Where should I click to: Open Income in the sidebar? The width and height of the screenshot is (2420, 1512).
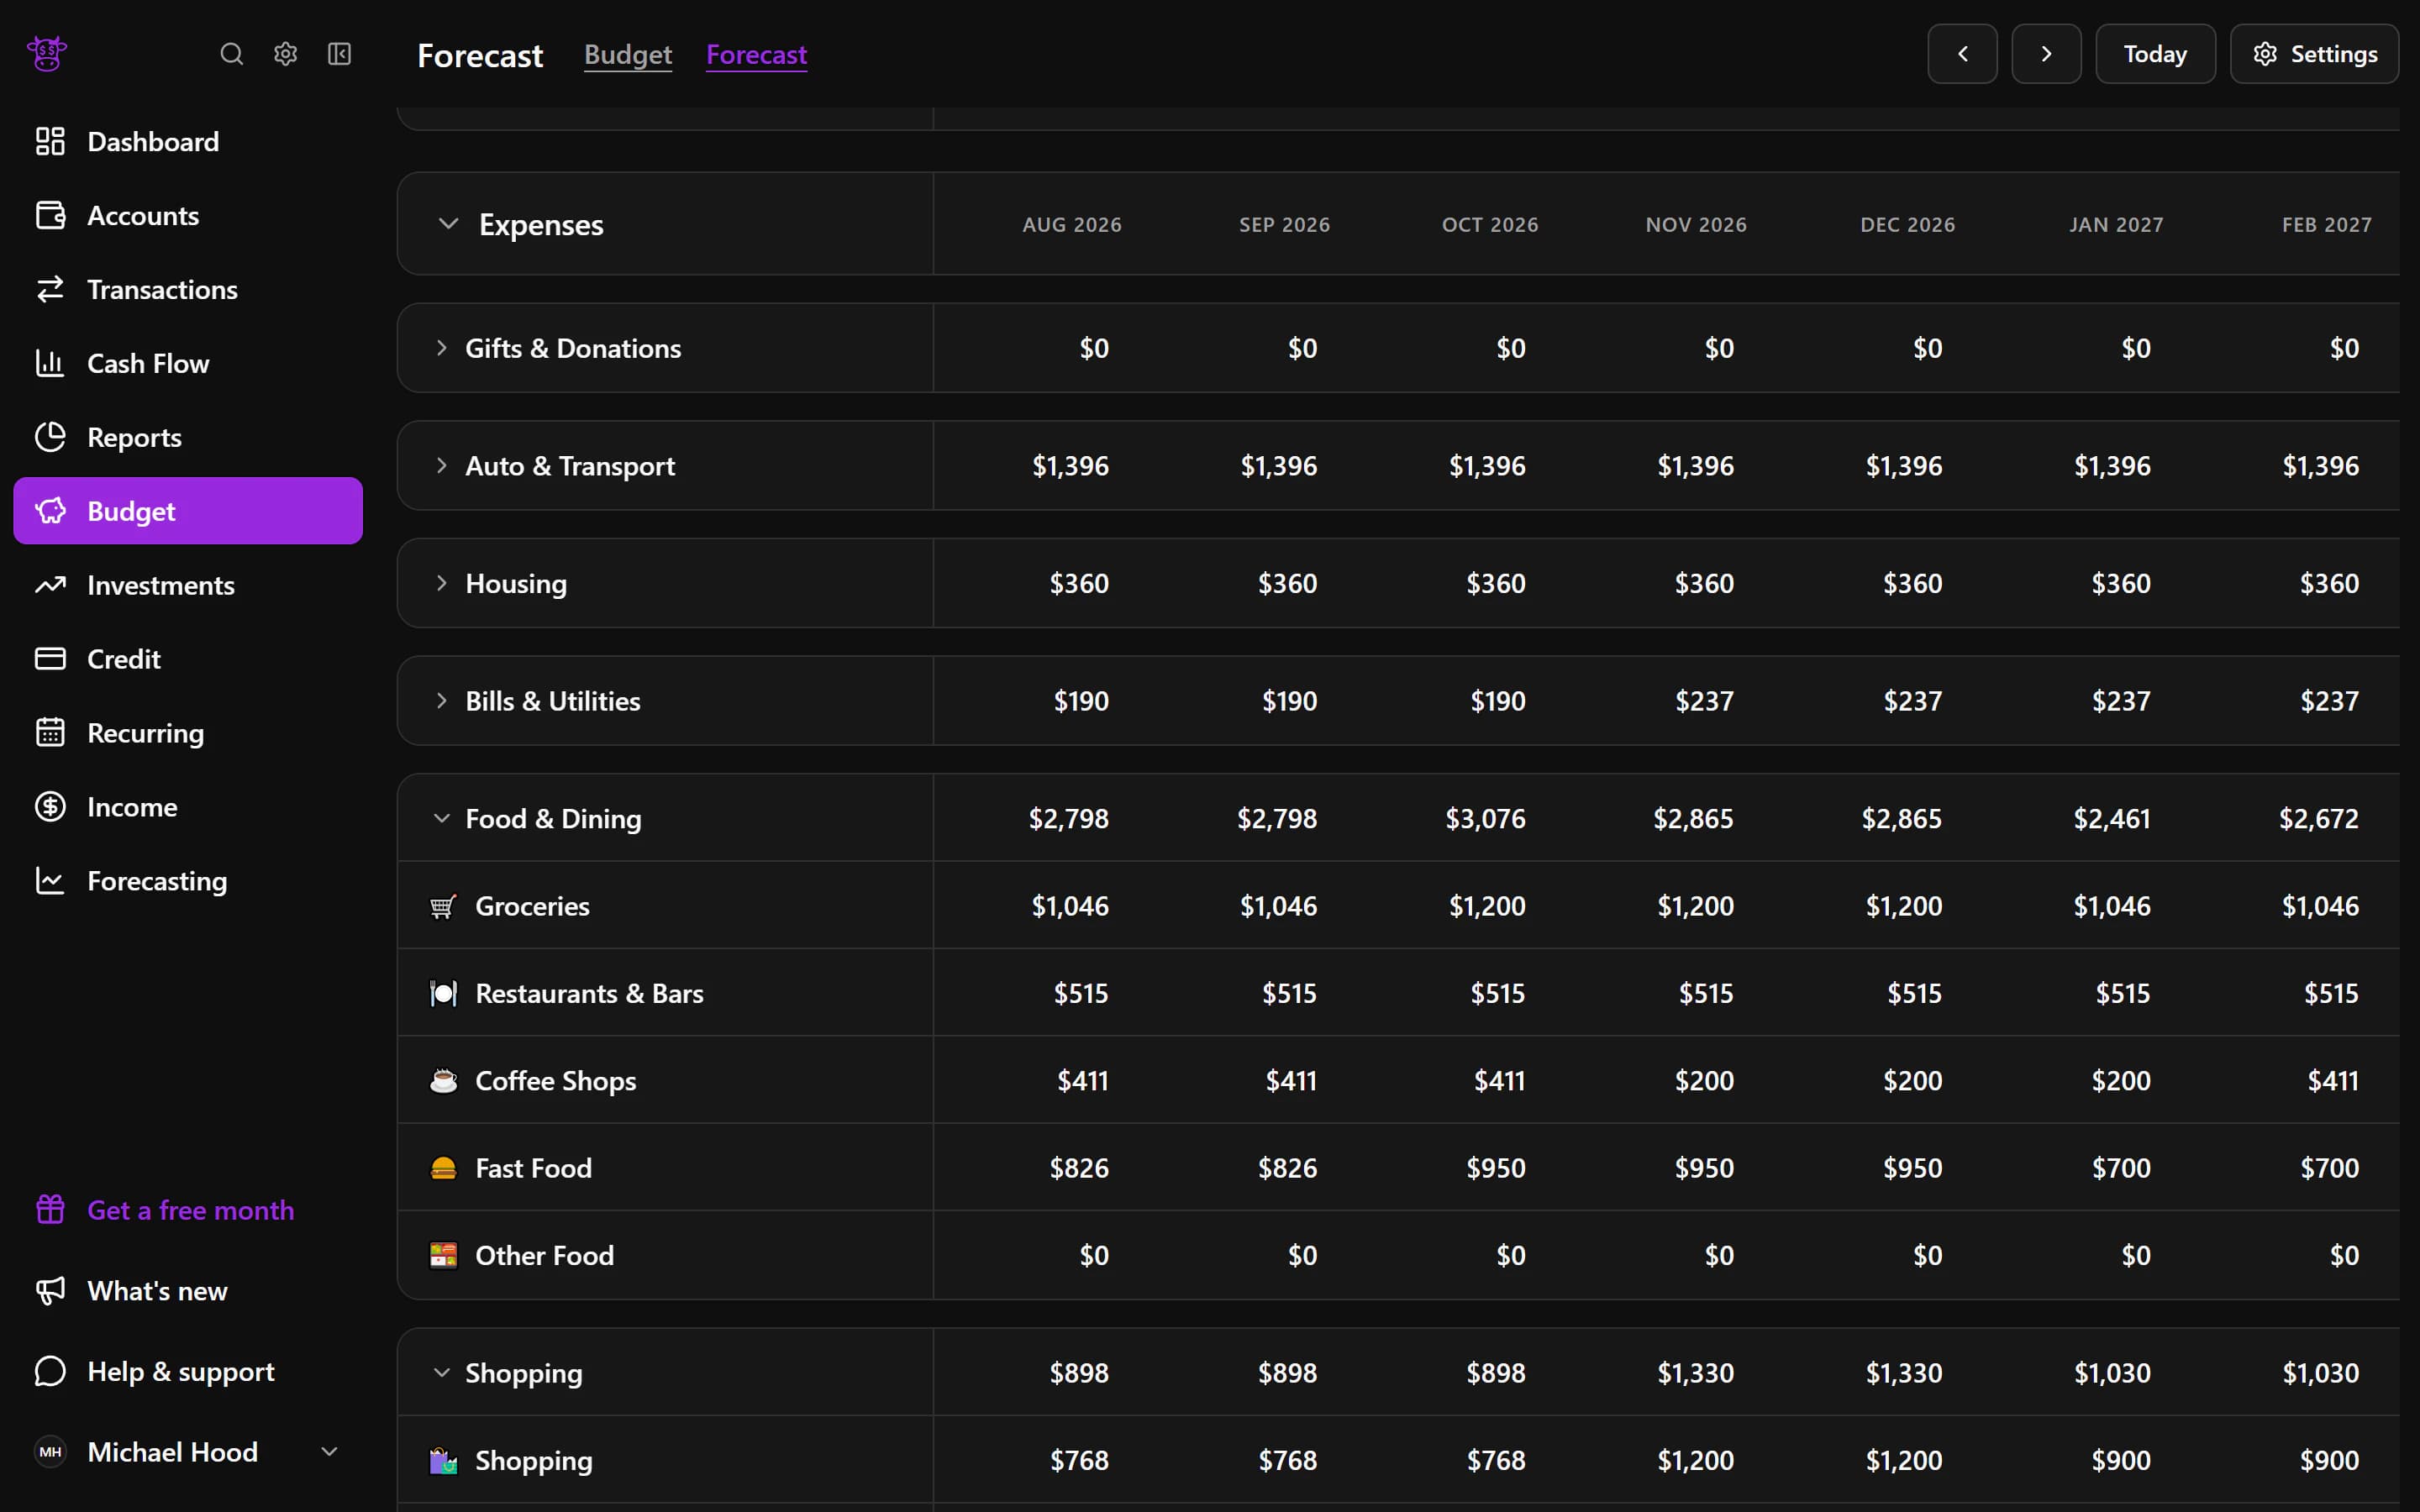pos(188,807)
